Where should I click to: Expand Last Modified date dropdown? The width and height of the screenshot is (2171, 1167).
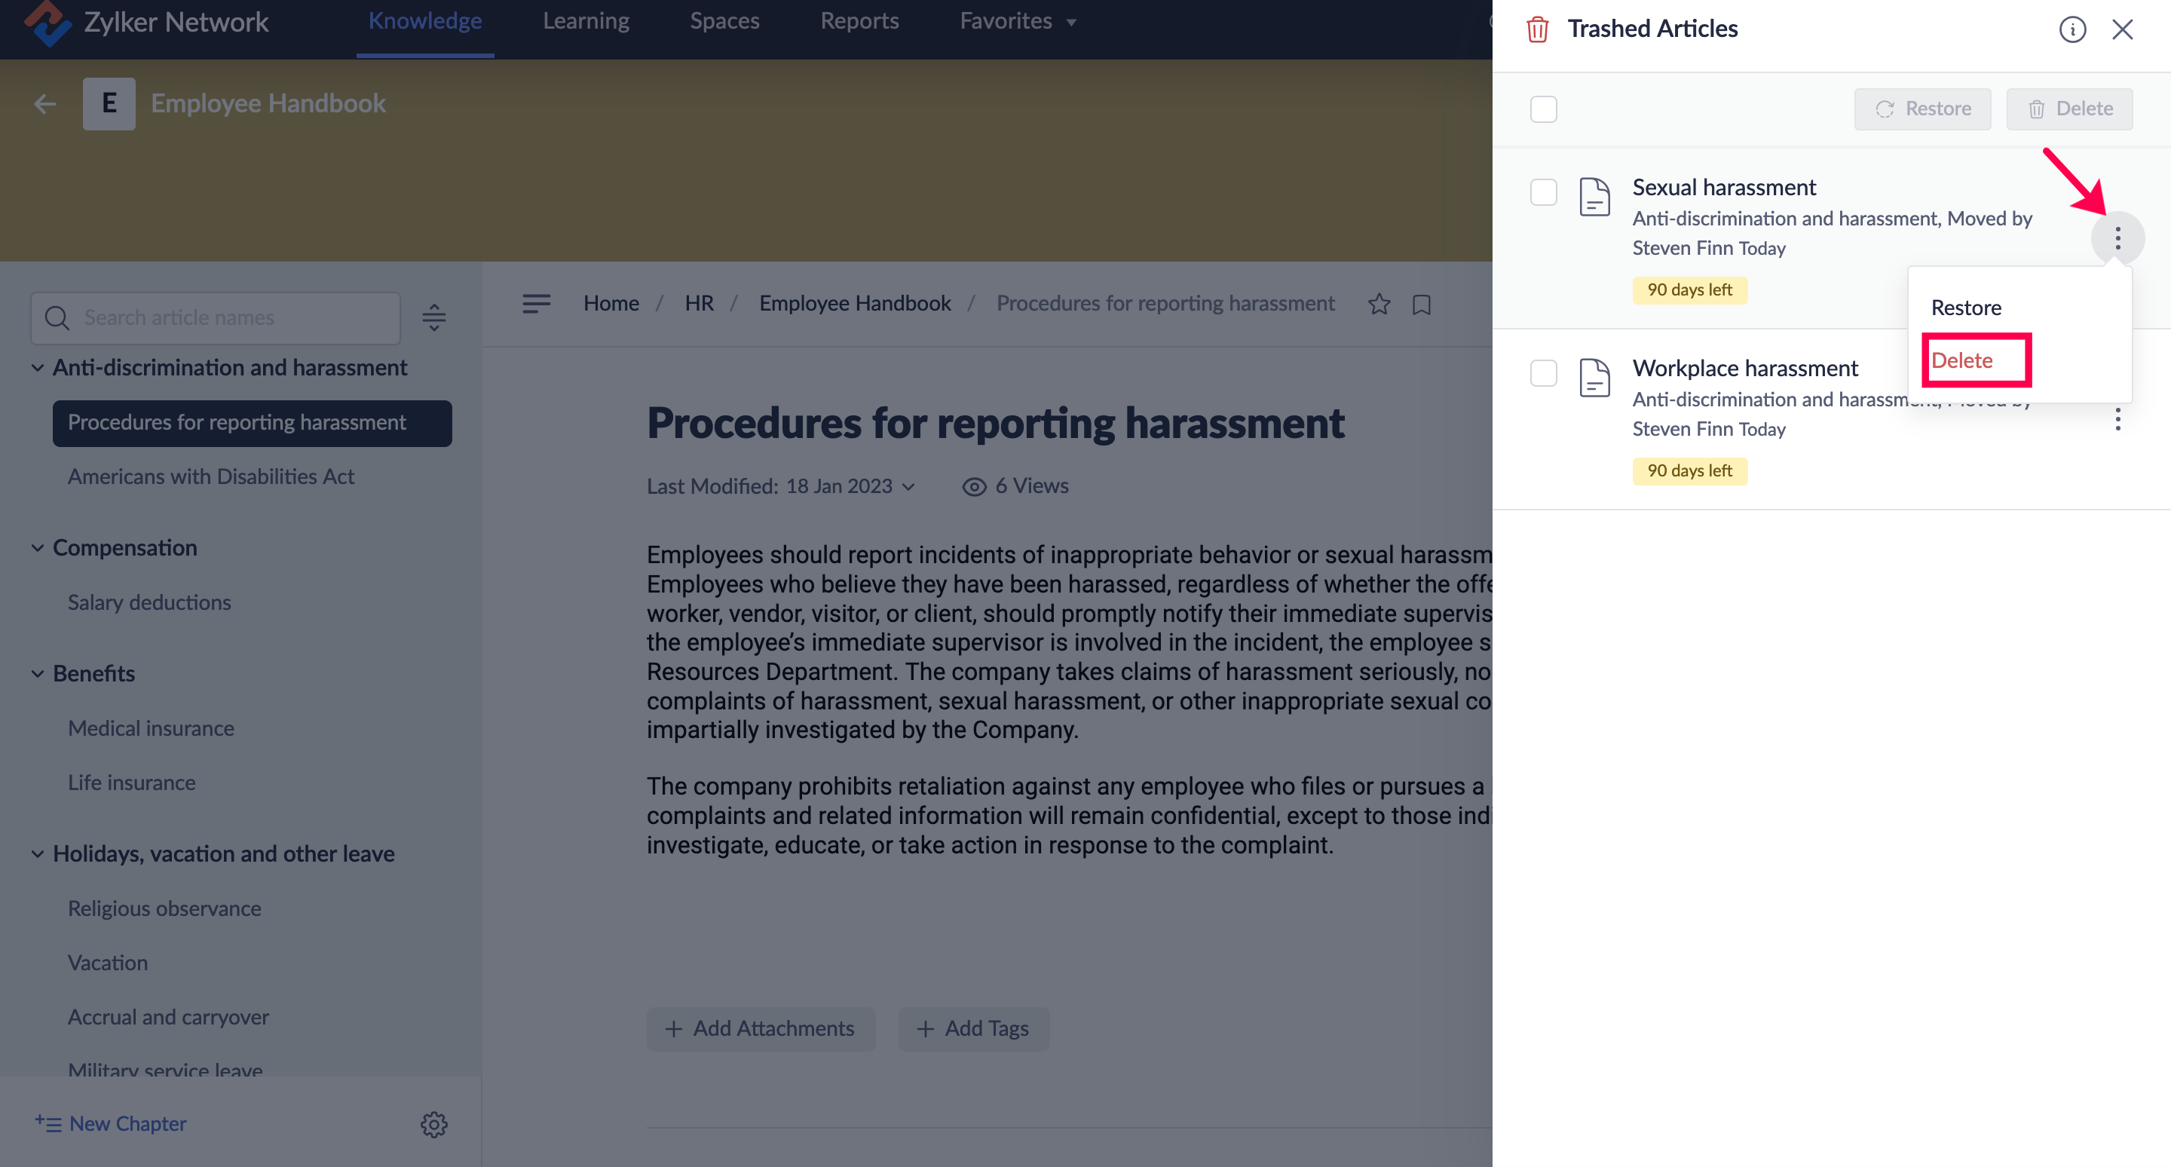click(x=908, y=487)
